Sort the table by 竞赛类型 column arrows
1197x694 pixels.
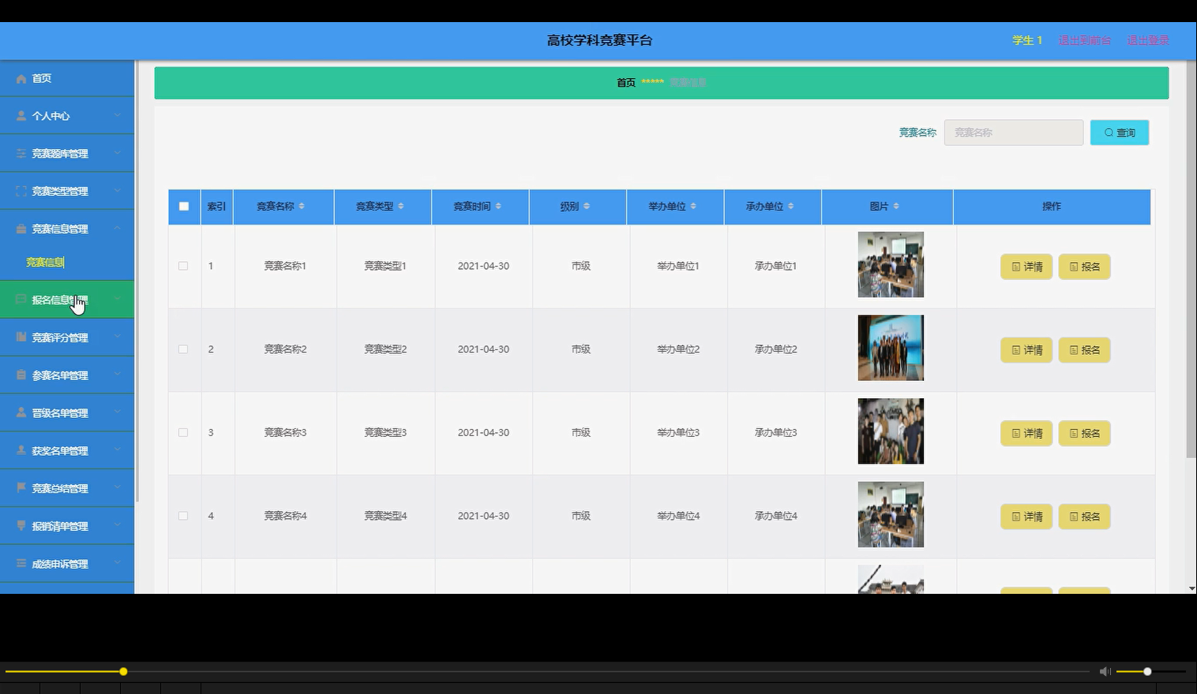coord(400,207)
